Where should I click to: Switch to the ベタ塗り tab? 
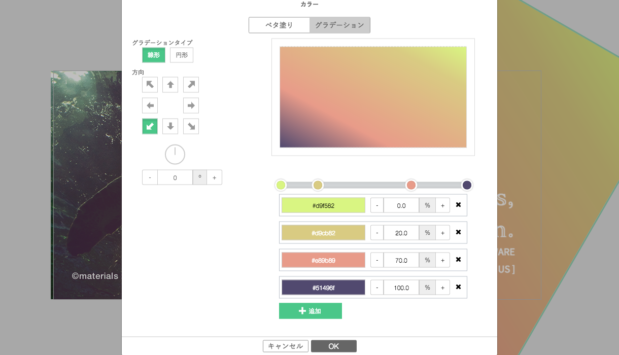(x=279, y=25)
